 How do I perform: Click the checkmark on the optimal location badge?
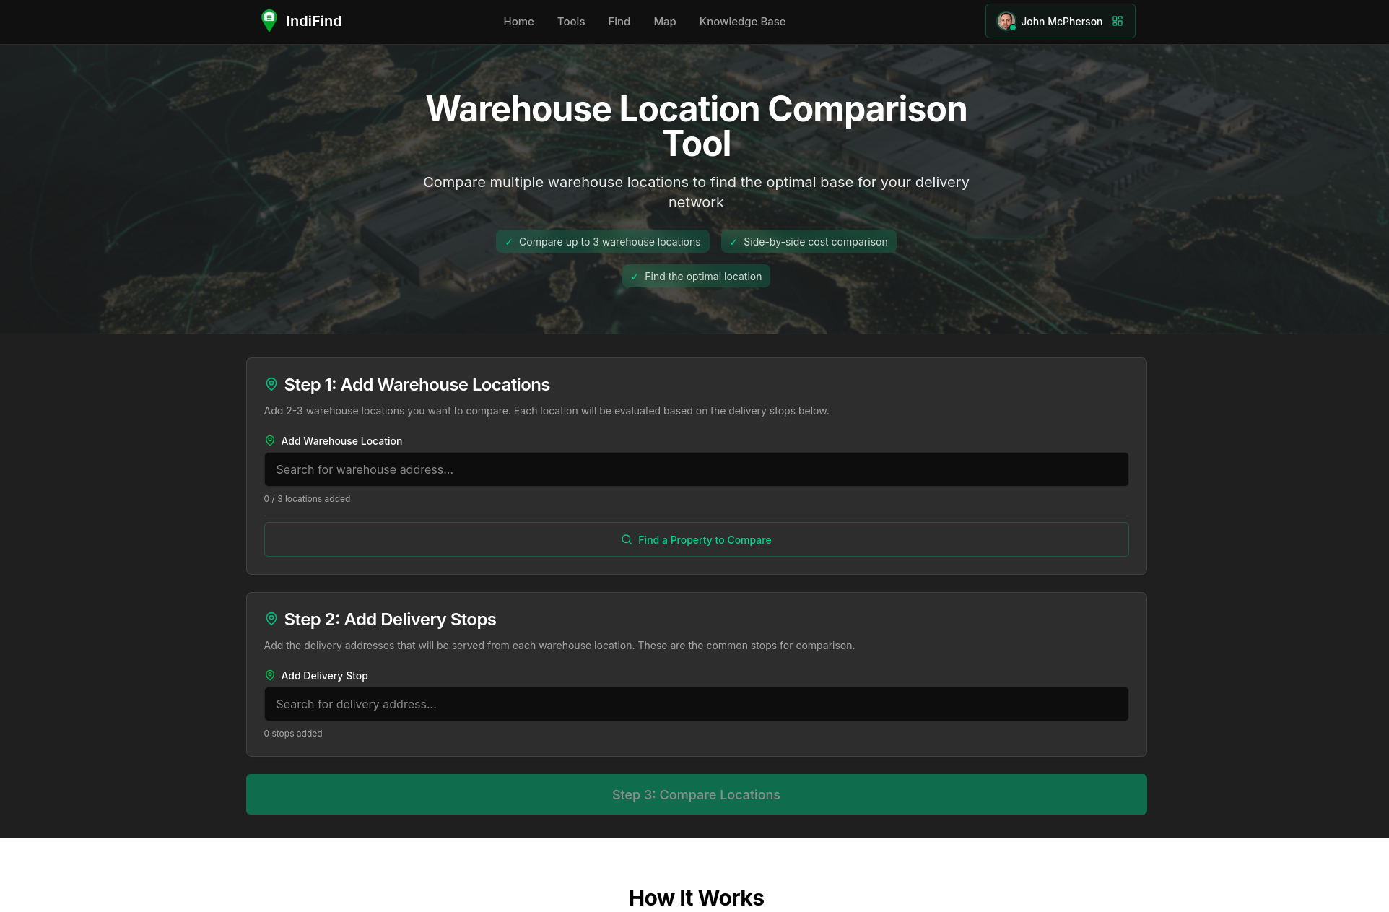(635, 276)
